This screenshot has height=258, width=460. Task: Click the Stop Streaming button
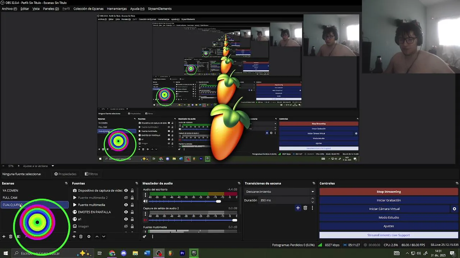click(x=389, y=192)
